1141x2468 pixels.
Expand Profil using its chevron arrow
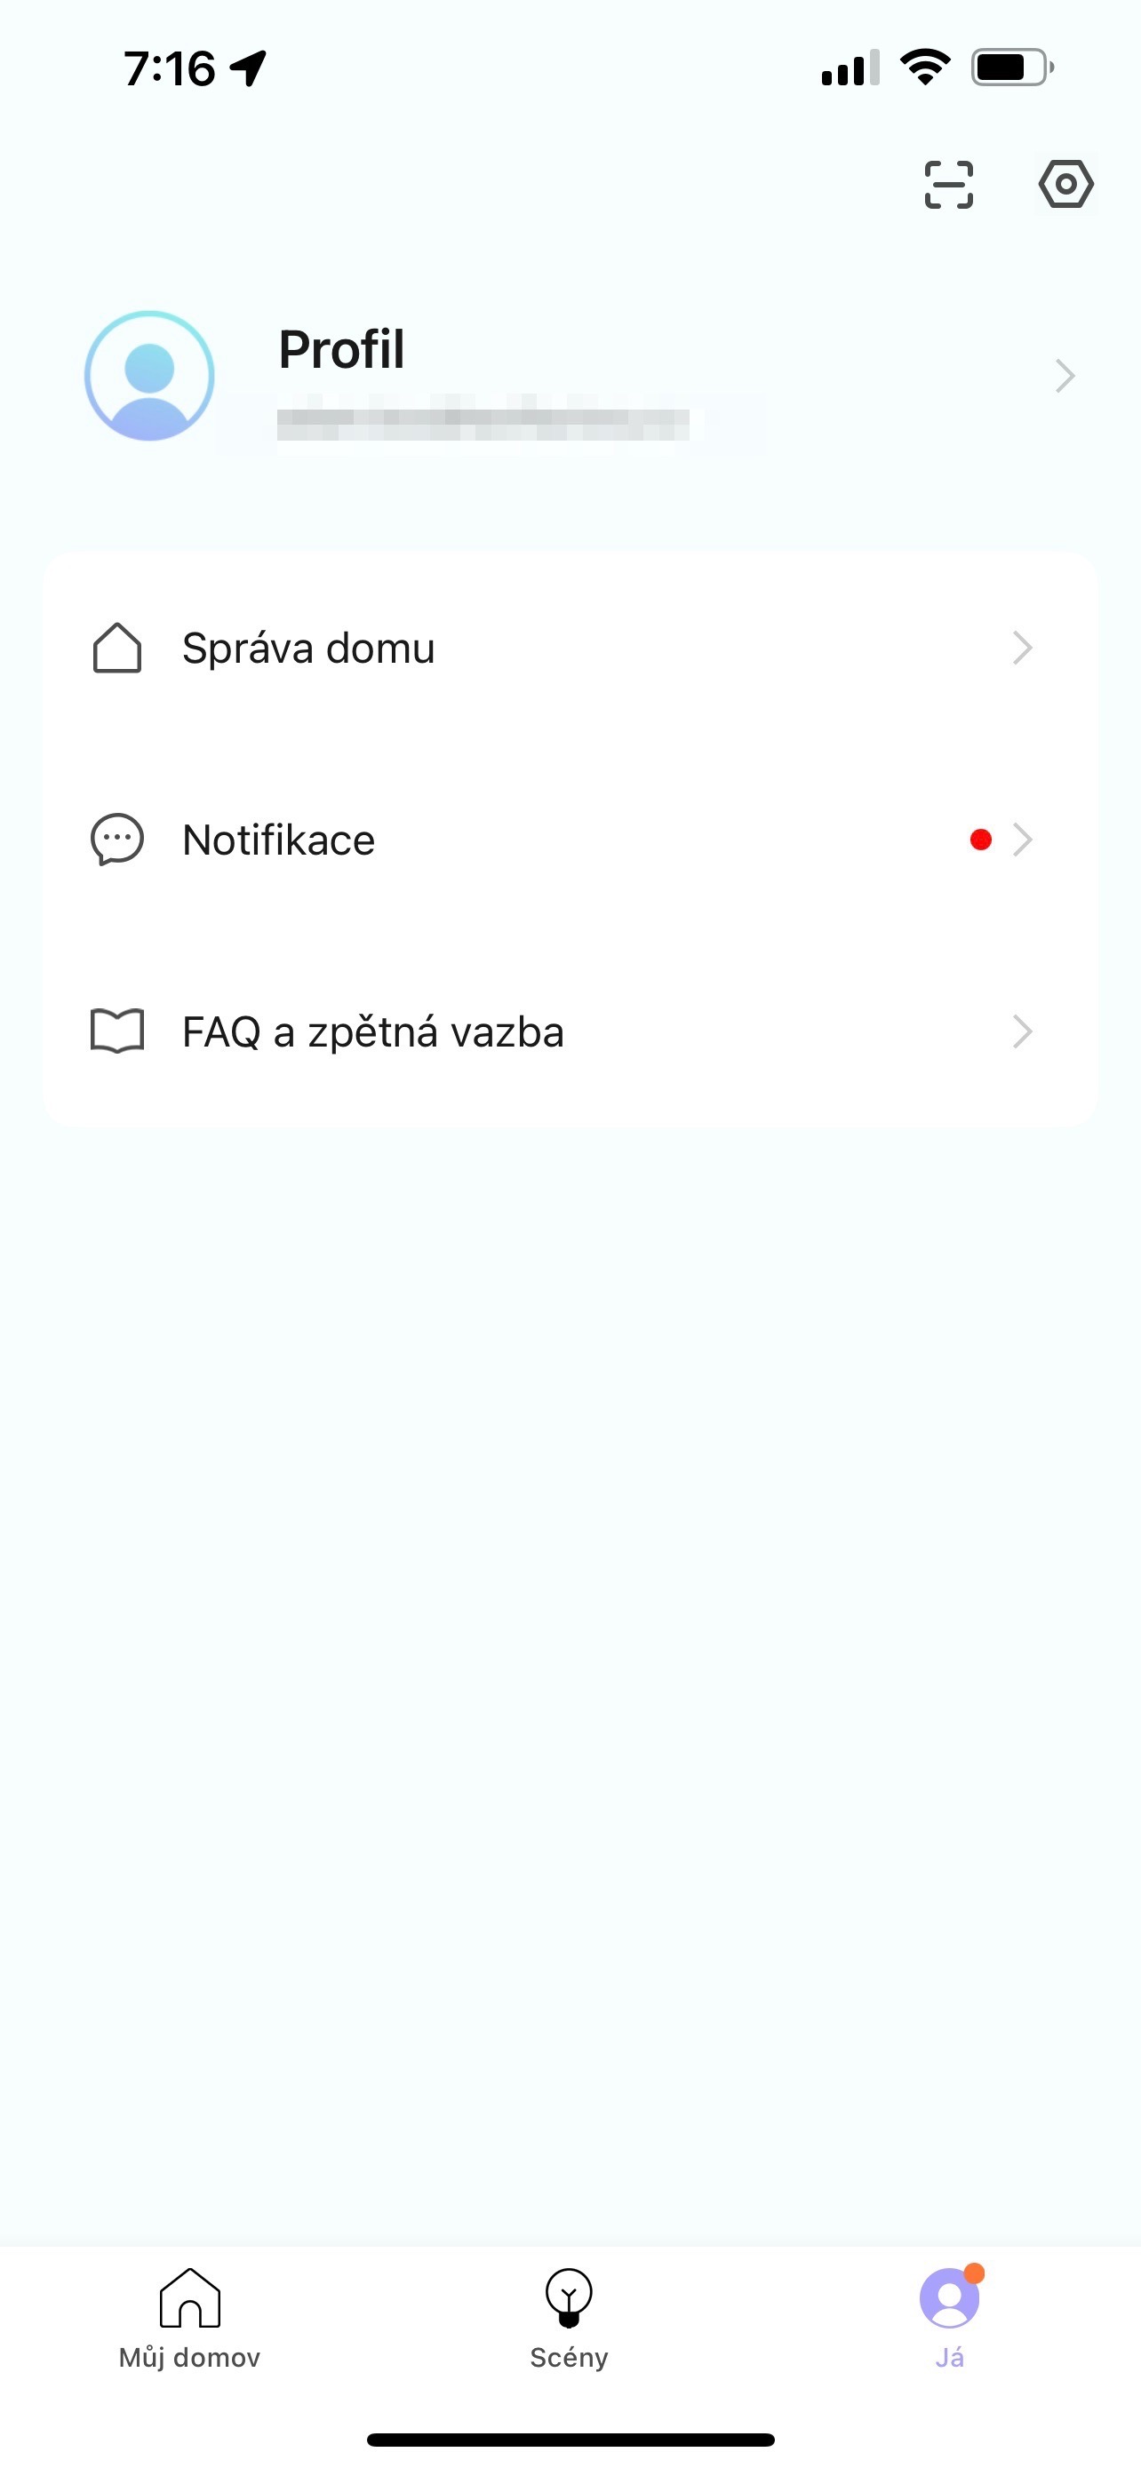(1065, 376)
